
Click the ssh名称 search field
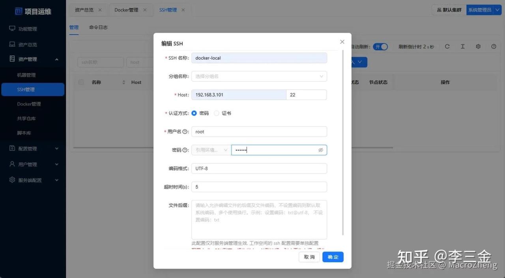point(100,62)
